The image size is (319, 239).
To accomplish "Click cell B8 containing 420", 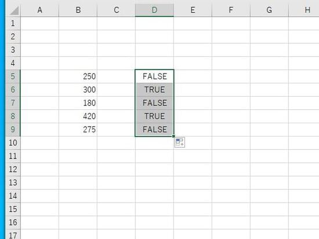I will click(x=78, y=116).
